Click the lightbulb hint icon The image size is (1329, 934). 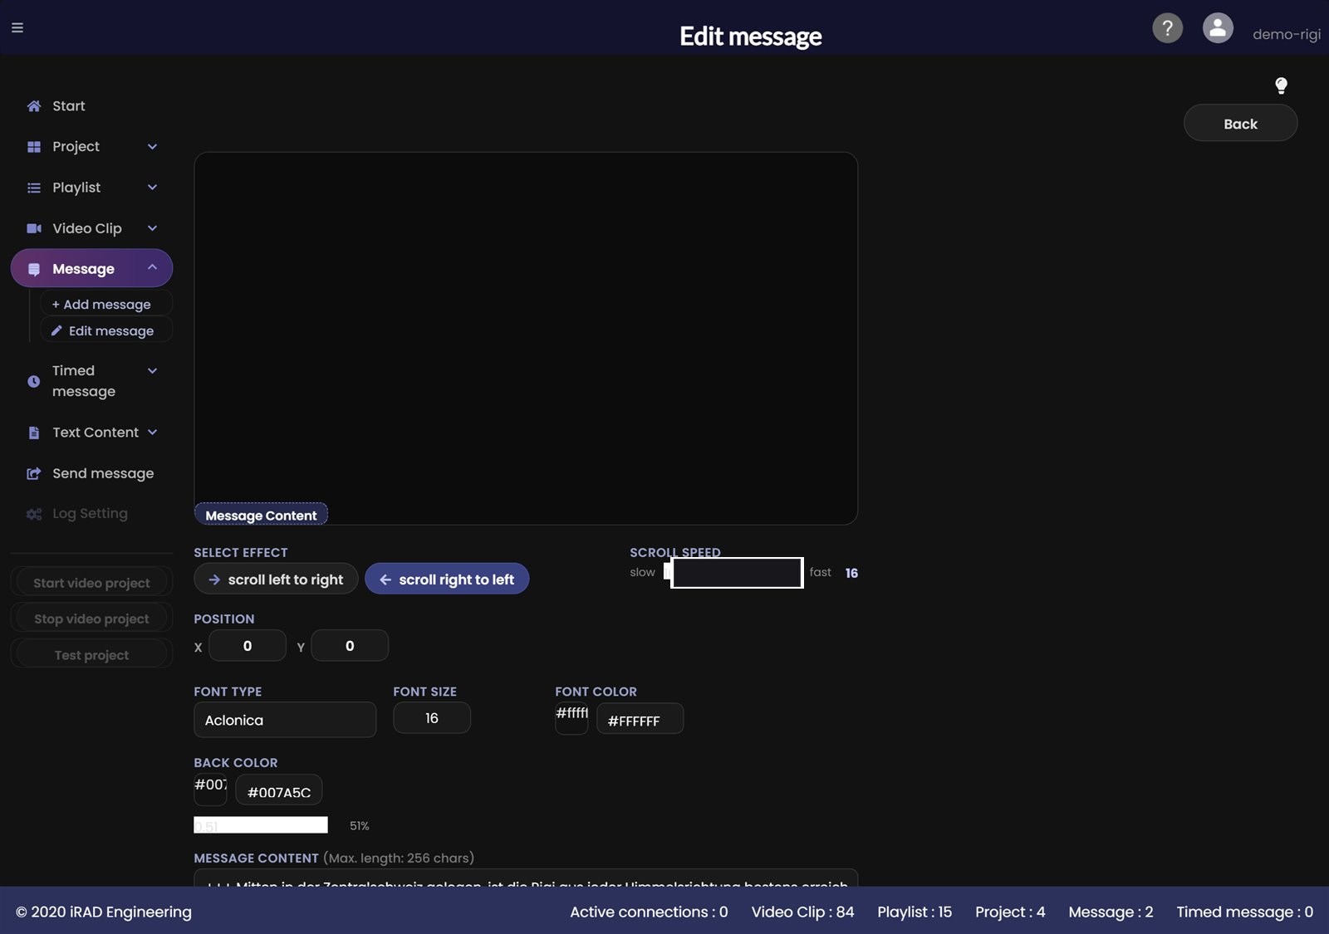click(x=1281, y=86)
